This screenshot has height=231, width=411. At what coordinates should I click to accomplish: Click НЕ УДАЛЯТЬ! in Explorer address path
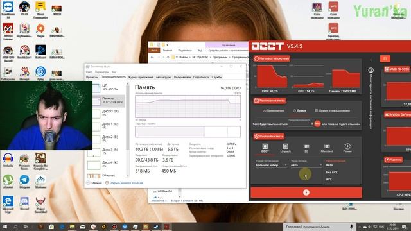(x=200, y=57)
